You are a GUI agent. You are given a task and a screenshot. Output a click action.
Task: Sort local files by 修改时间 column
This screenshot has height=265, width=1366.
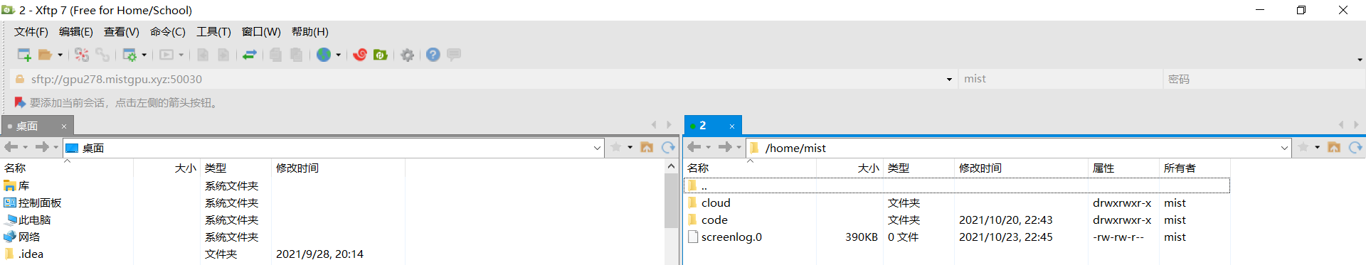click(x=338, y=168)
